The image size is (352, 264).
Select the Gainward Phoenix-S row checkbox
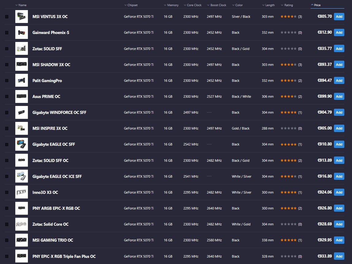tap(7, 32)
